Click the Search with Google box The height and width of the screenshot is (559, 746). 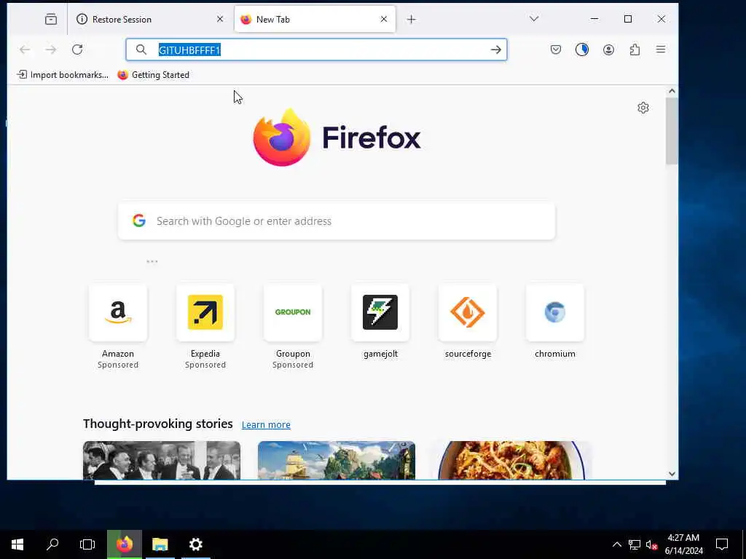pyautogui.click(x=337, y=221)
